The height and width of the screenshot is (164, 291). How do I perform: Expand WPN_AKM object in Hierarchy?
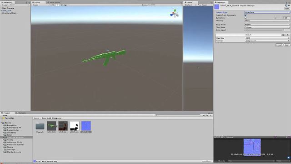[x=1, y=10]
